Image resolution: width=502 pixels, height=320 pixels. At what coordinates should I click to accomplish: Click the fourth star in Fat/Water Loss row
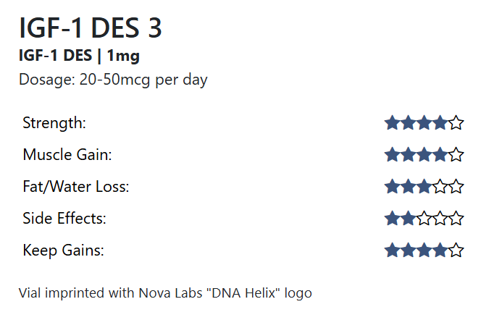[x=440, y=187]
